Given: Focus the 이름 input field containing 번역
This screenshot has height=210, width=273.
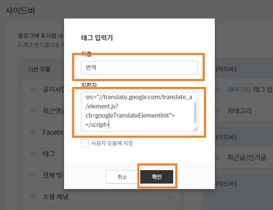Looking at the screenshot, I should 139,68.
